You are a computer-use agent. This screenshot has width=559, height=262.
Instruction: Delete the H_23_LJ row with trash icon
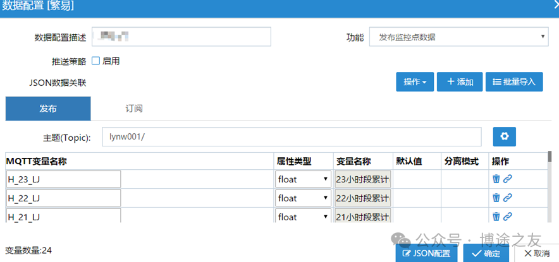[x=496, y=179]
